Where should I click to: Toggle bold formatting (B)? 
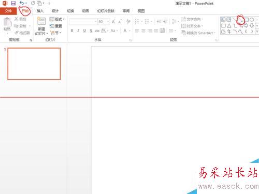[x=72, y=31]
